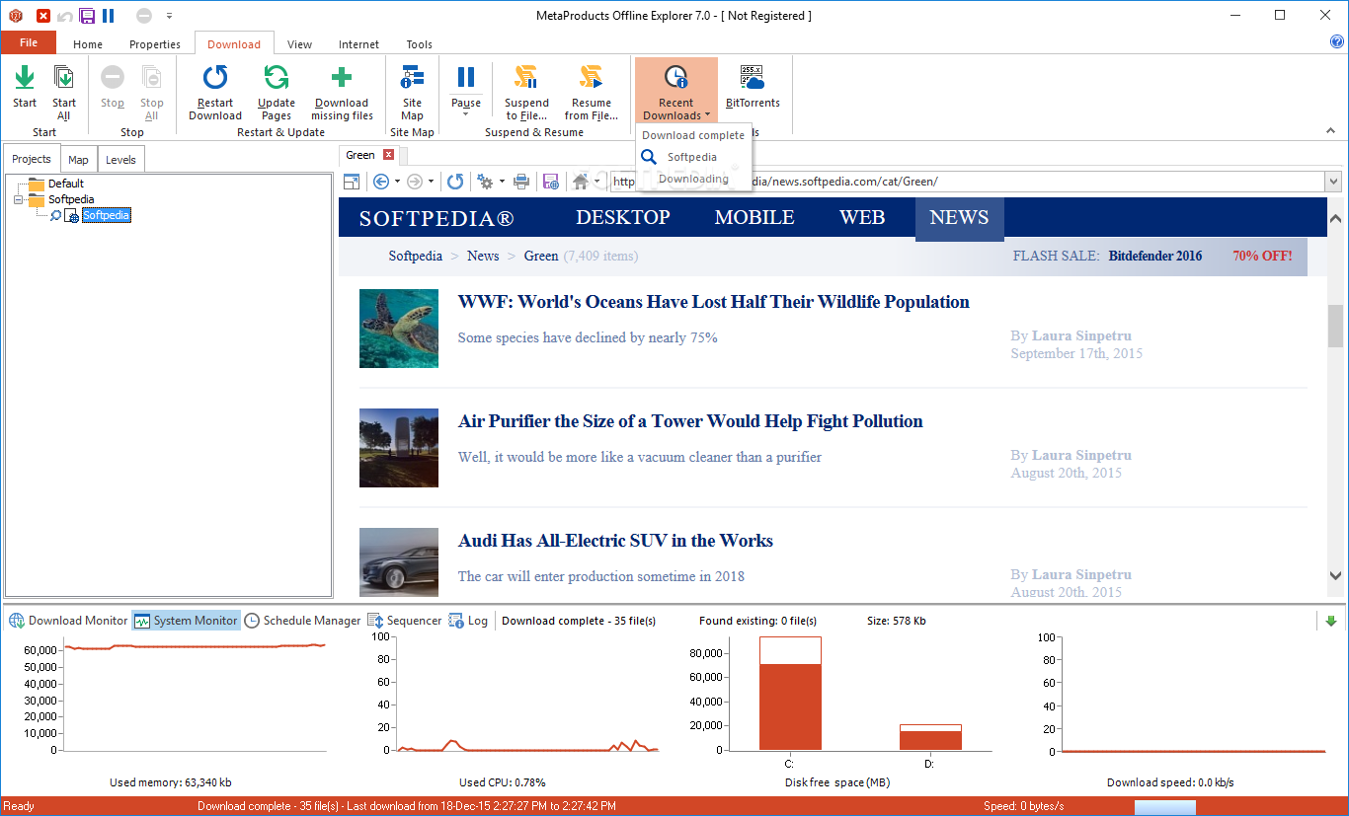Click the URL address input field
Viewport: 1349px width, 816px height.
point(967,182)
